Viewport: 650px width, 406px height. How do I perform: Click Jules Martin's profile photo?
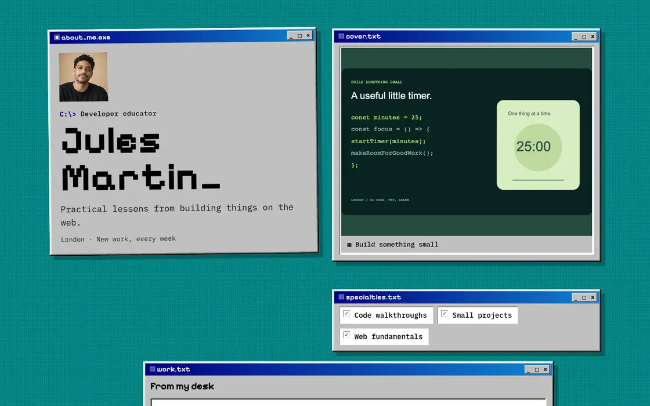(84, 77)
